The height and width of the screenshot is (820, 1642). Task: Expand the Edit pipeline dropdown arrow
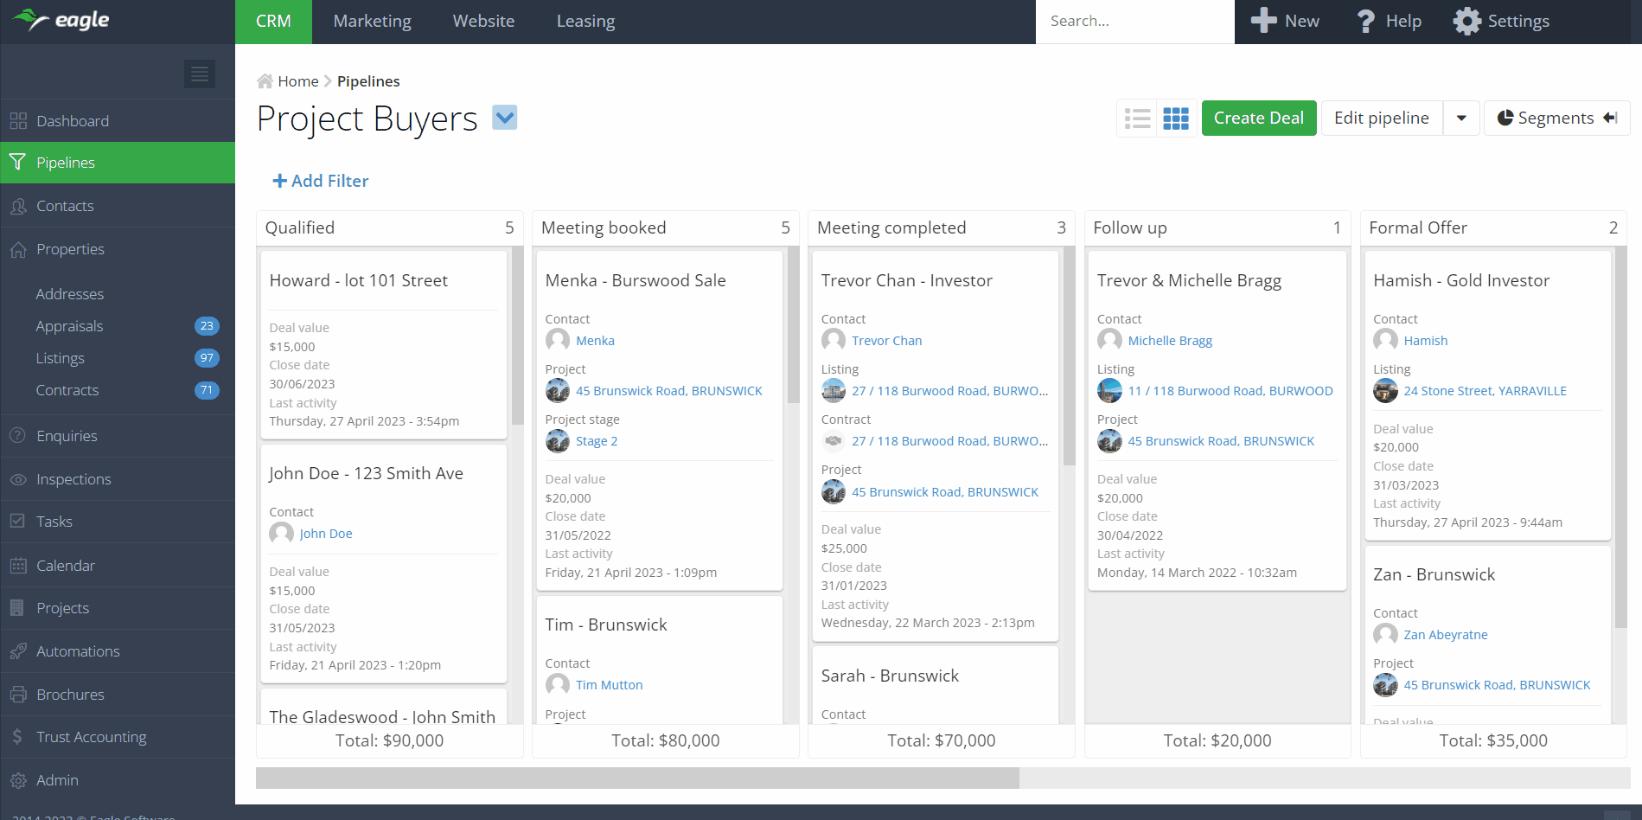(x=1461, y=119)
